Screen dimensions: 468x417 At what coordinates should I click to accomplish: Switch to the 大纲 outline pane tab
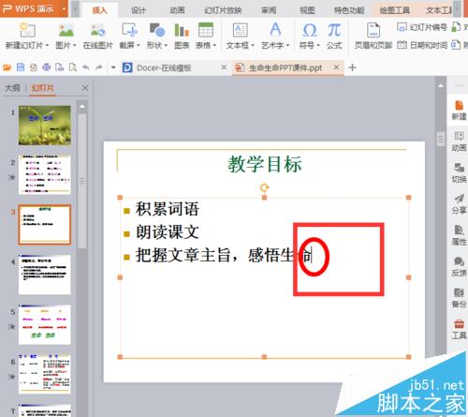12,88
